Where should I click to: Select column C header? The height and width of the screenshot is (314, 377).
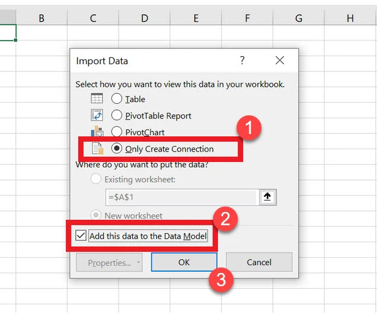coord(93,18)
